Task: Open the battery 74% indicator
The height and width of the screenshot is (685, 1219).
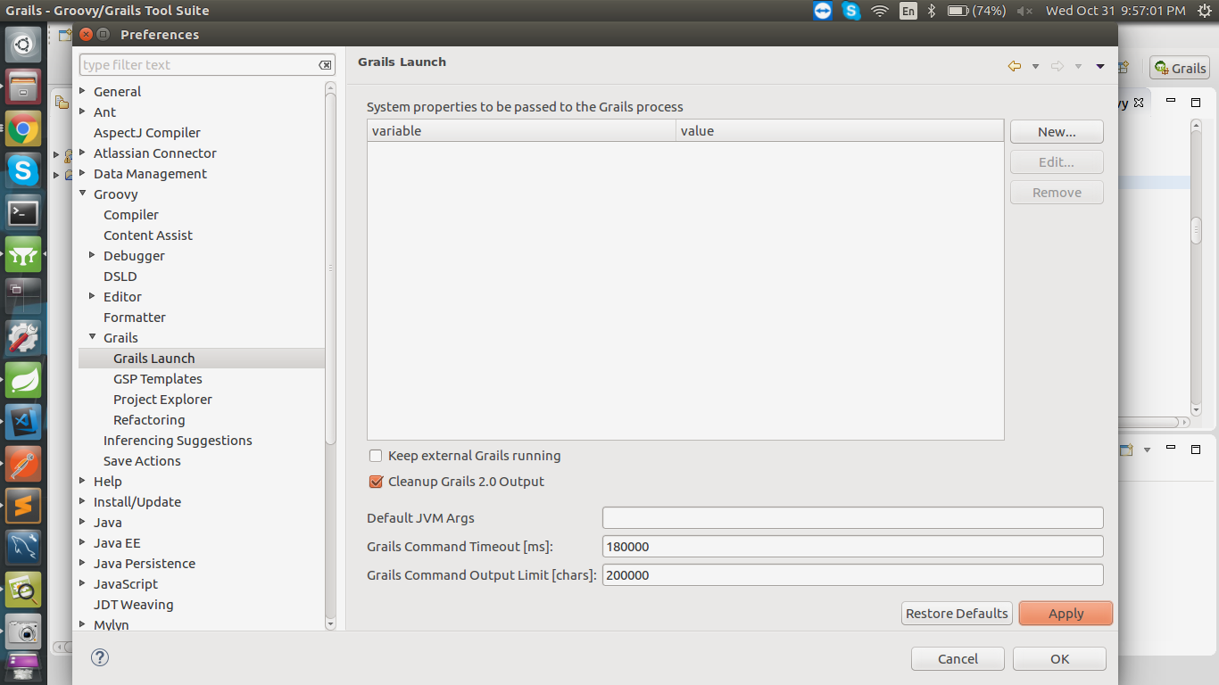Action: click(x=976, y=11)
